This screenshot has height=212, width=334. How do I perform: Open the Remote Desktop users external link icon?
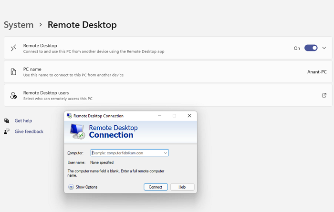pyautogui.click(x=324, y=95)
